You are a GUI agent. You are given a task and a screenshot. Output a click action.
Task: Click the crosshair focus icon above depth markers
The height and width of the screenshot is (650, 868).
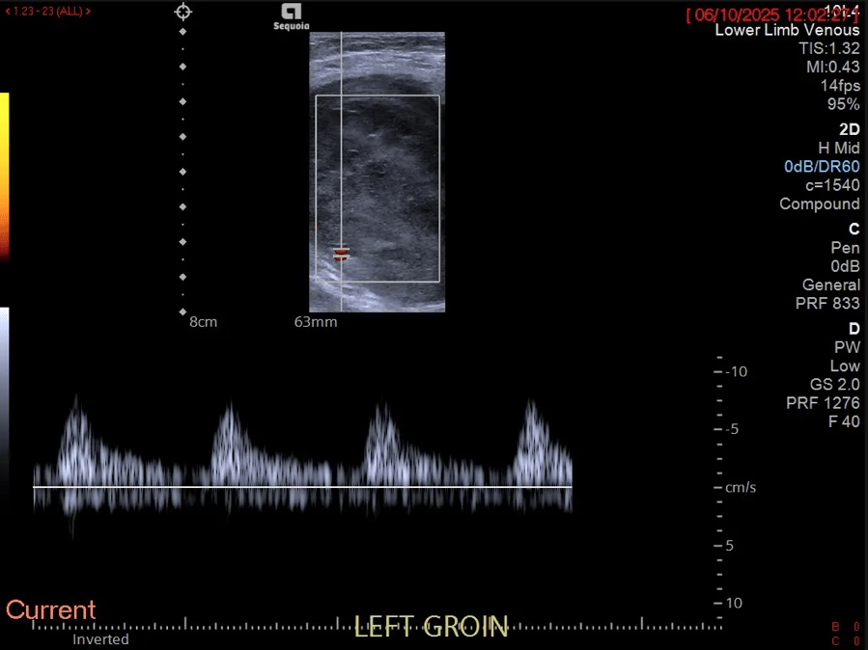tap(182, 12)
